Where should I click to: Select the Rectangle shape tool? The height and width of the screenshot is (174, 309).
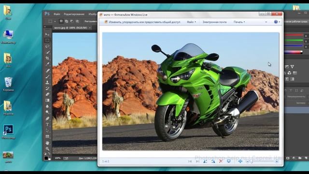click(x=47, y=136)
